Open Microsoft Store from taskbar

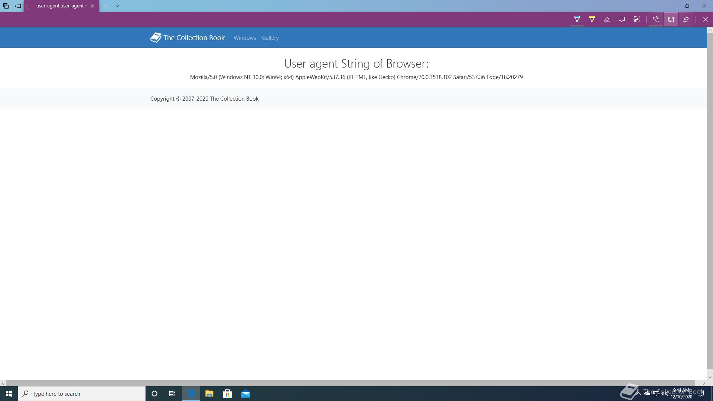pyautogui.click(x=227, y=394)
